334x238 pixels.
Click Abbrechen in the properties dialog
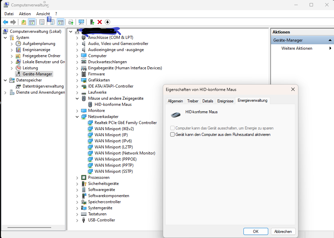[283, 232]
